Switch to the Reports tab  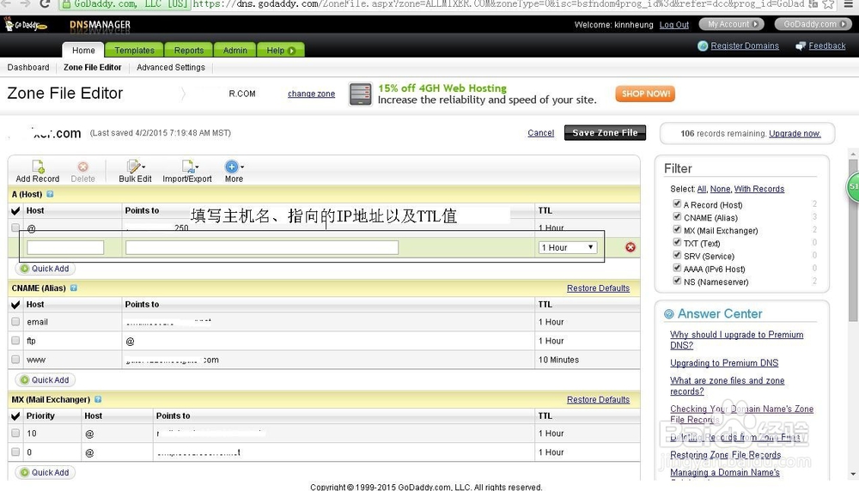(x=189, y=50)
